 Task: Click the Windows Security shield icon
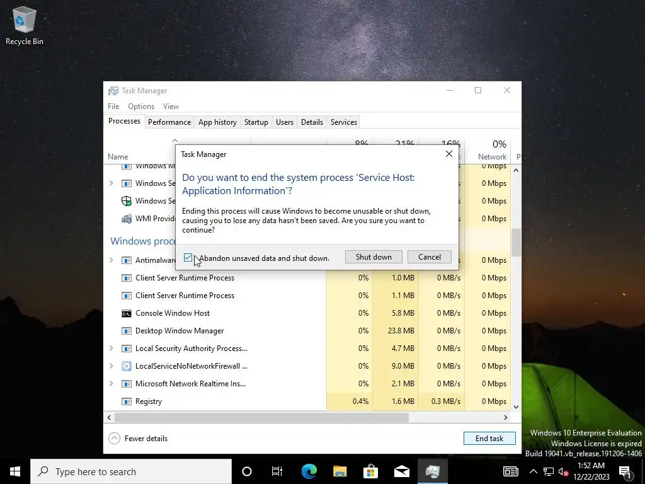point(127,201)
